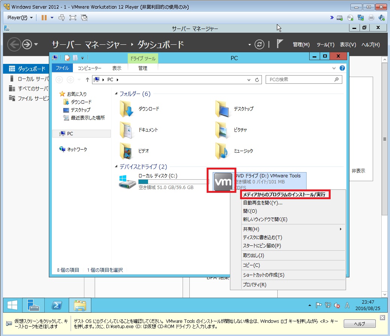Refresh the Explorer address bar
The width and height of the screenshot is (390, 336).
pyautogui.click(x=257, y=80)
